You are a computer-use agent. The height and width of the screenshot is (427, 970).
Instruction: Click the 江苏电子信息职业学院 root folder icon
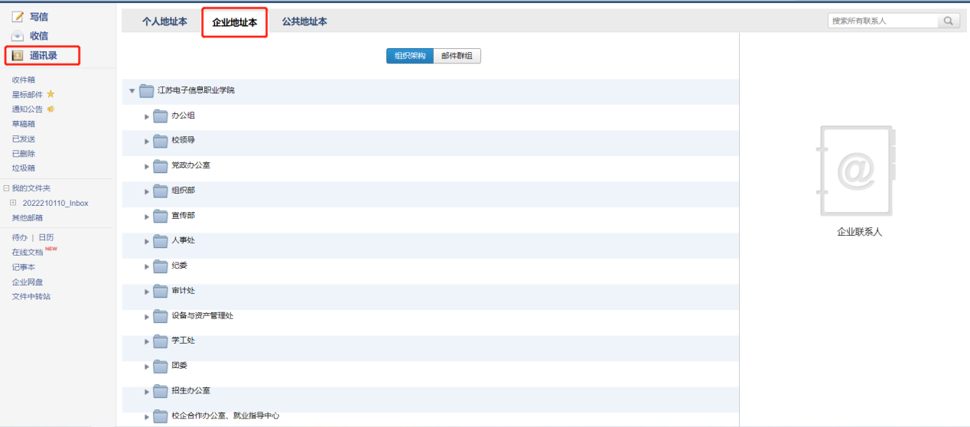[147, 91]
